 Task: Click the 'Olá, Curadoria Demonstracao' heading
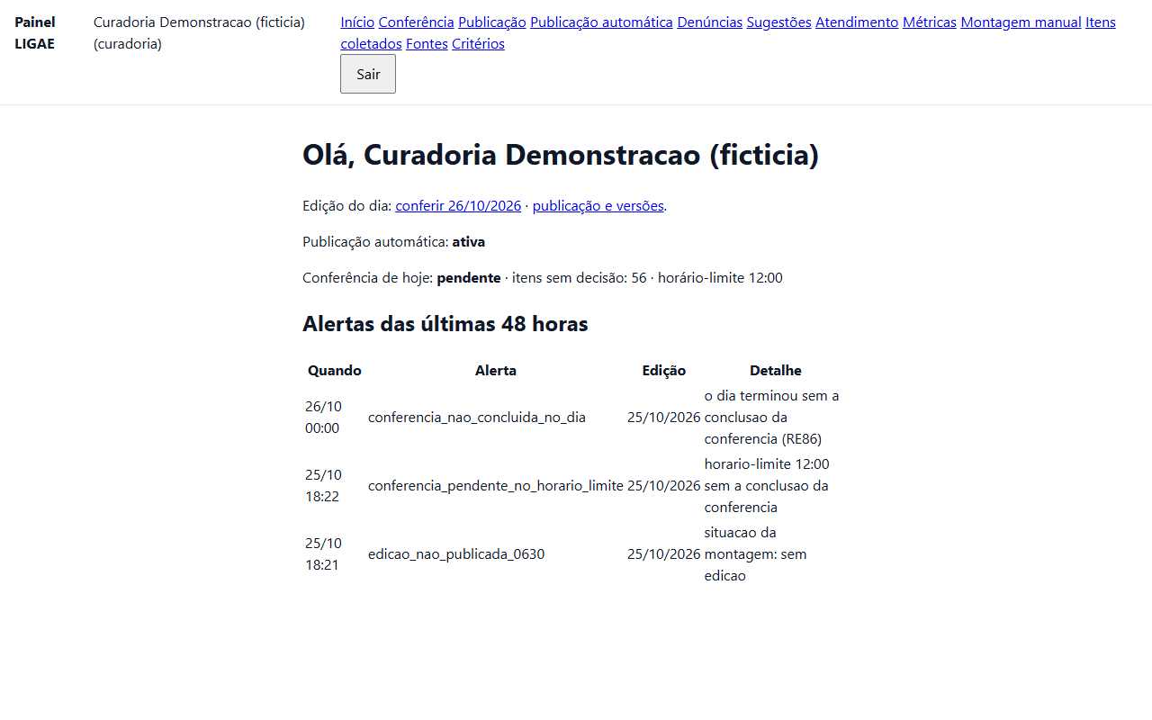click(561, 155)
